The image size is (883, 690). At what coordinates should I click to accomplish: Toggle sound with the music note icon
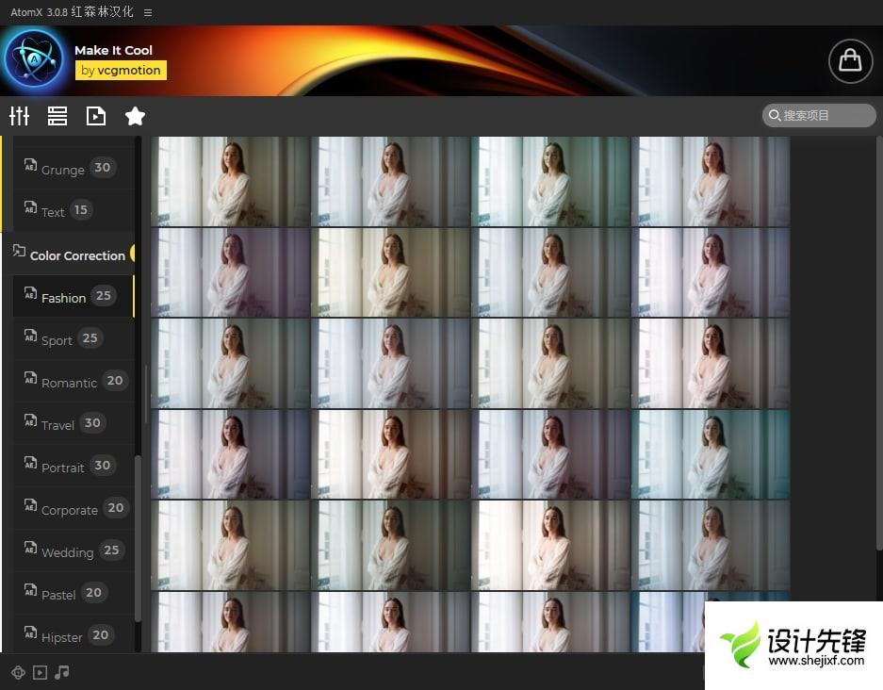(62, 672)
